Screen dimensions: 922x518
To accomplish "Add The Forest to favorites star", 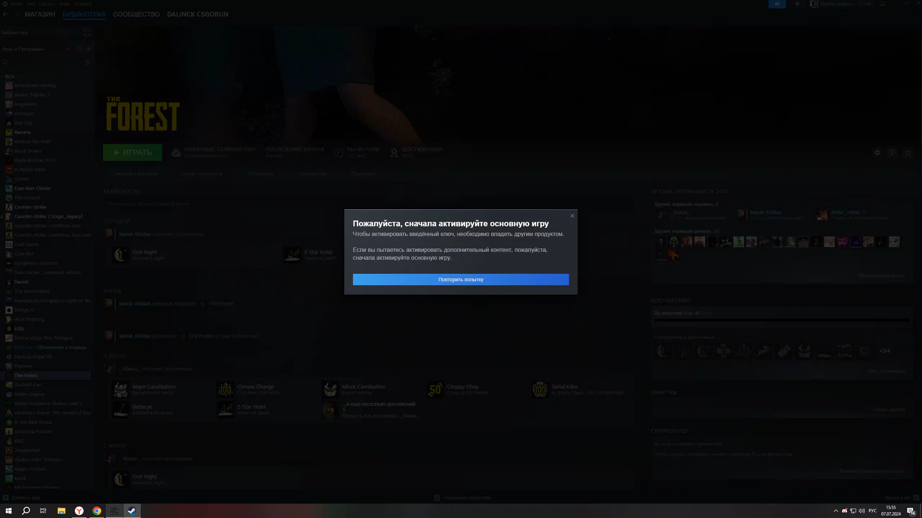I will pos(908,153).
